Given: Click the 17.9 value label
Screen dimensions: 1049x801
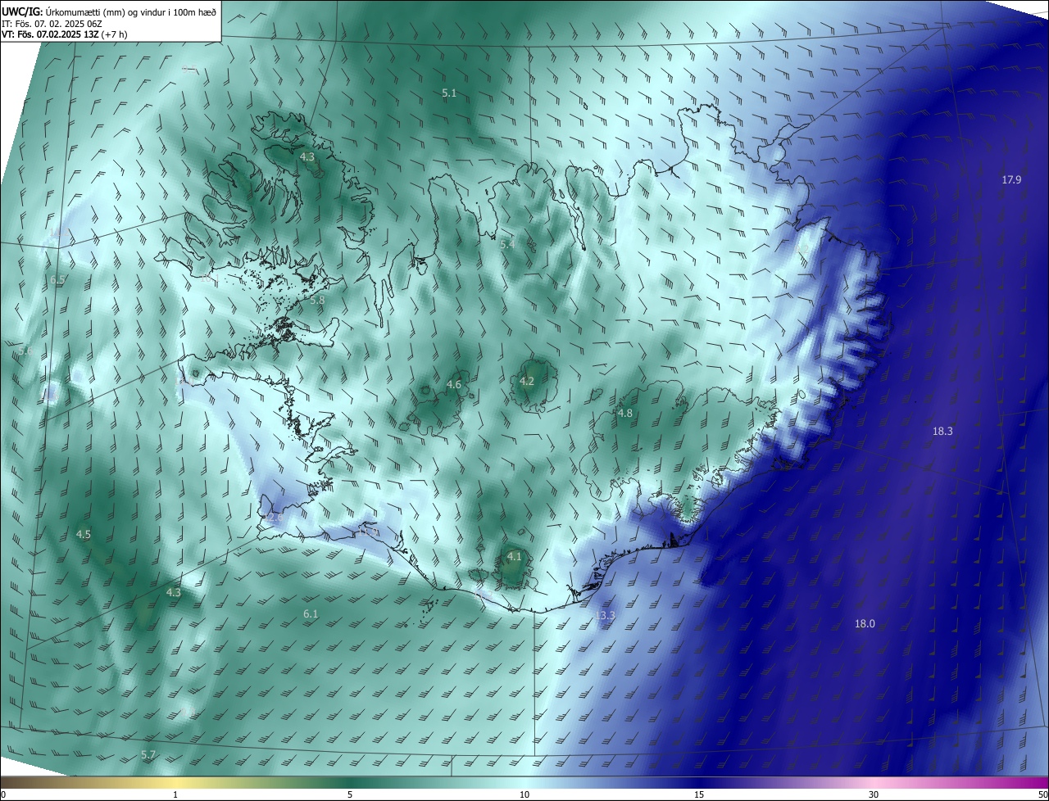Looking at the screenshot, I should 1011,179.
